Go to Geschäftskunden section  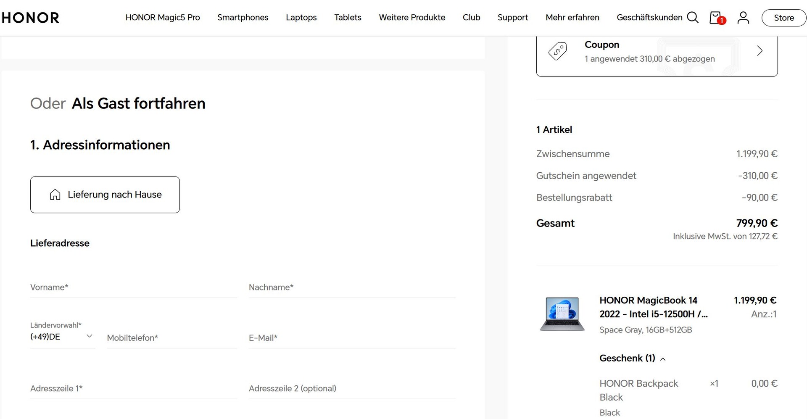pyautogui.click(x=649, y=18)
